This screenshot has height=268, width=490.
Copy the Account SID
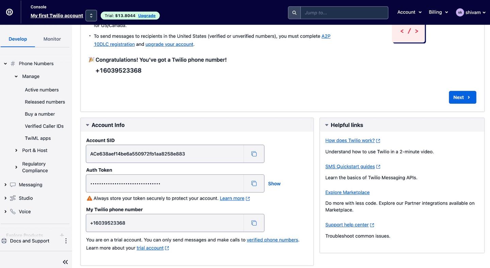254,154
